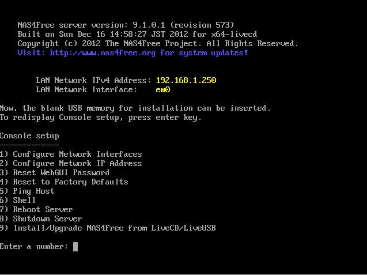
Task: Click the cursor after Enter a number
Action: 75,247
